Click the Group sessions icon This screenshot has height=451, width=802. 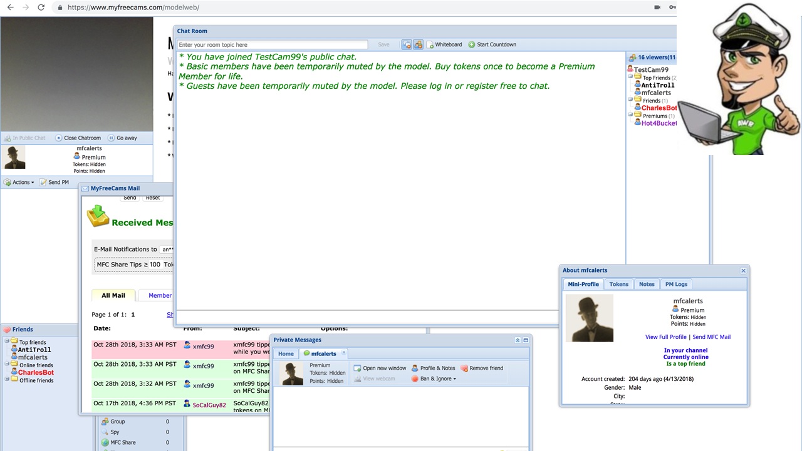tap(105, 422)
